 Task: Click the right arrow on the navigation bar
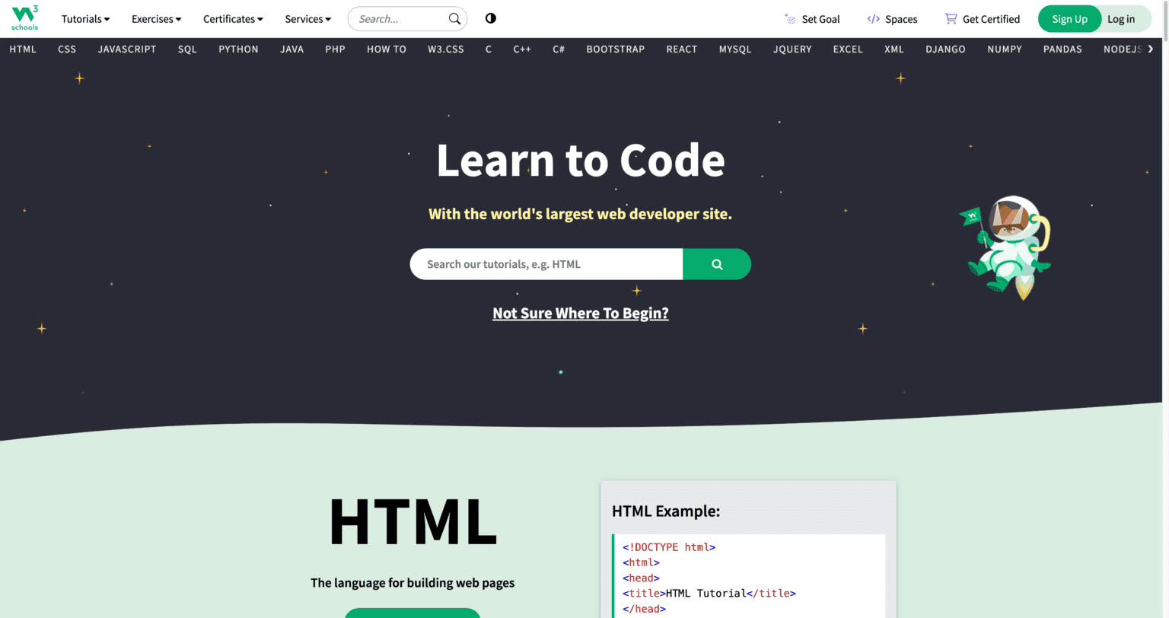(1151, 48)
